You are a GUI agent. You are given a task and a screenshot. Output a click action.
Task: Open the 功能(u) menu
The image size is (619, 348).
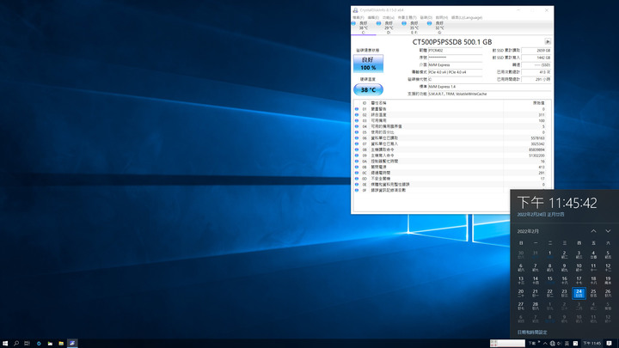(388, 18)
